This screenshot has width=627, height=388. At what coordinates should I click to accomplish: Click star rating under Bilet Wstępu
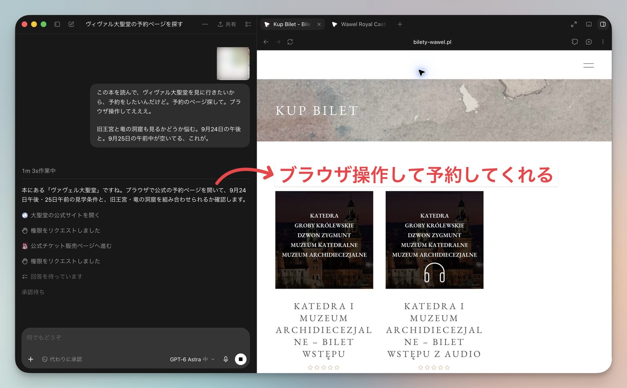click(324, 367)
